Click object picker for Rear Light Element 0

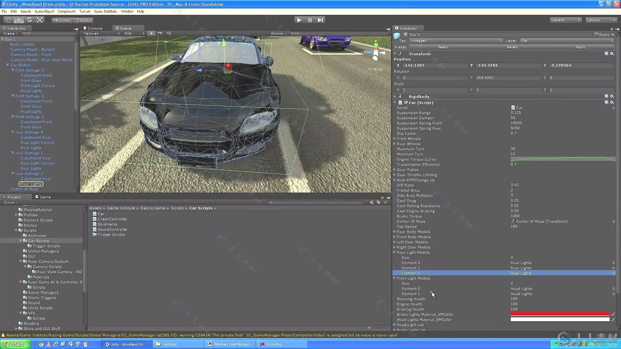pyautogui.click(x=614, y=263)
